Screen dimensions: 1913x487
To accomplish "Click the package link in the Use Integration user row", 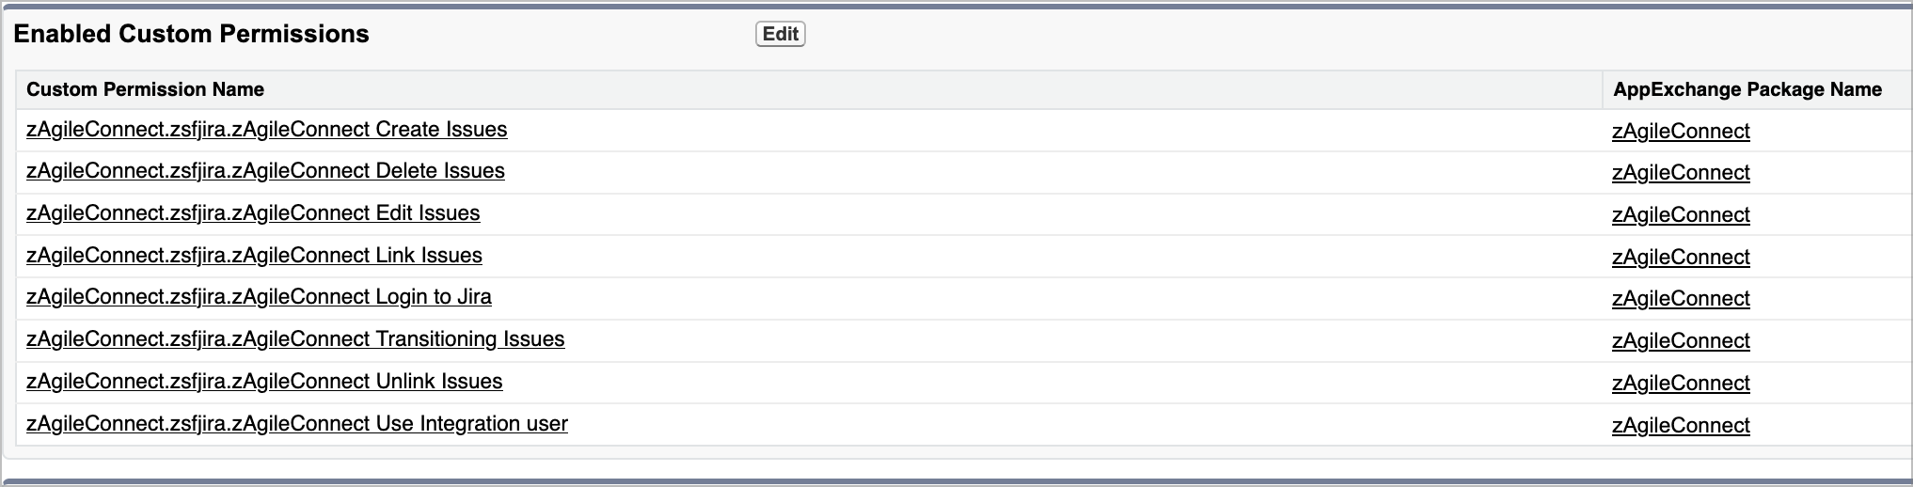I will [1681, 426].
